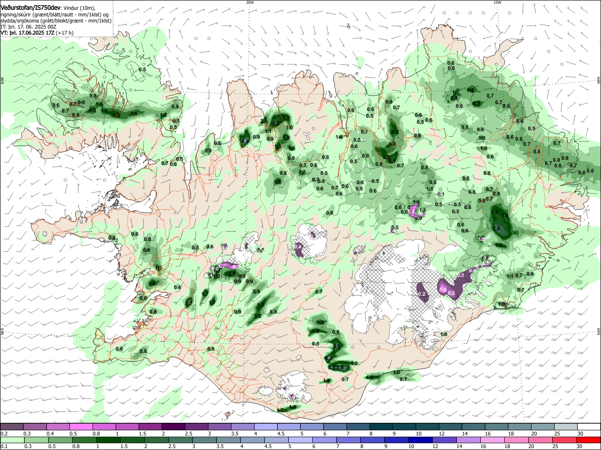Select the bright pink snow swatch for 0.5–0.8
Screen dimensions: 601x450
coord(81,427)
